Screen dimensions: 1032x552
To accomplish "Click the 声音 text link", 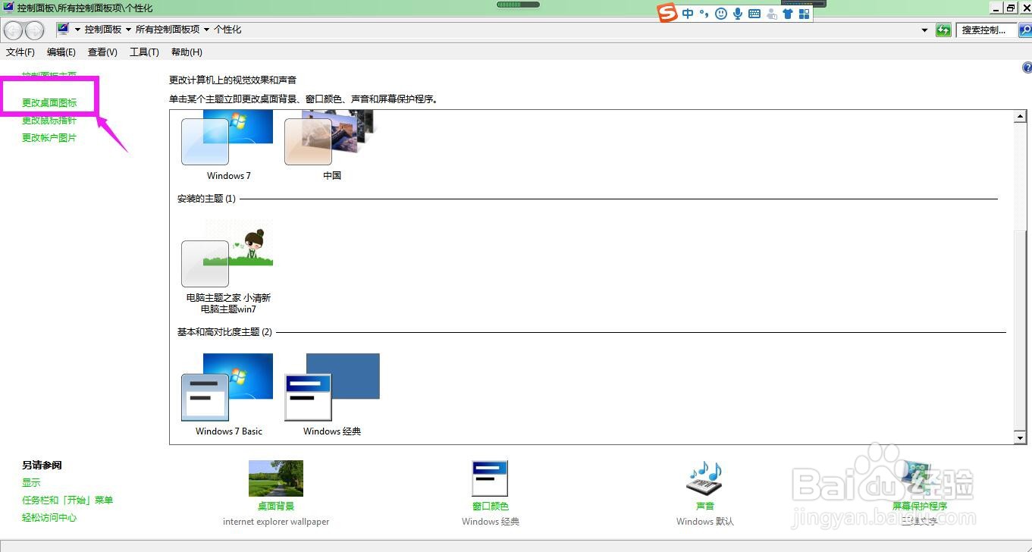I will click(x=705, y=507).
